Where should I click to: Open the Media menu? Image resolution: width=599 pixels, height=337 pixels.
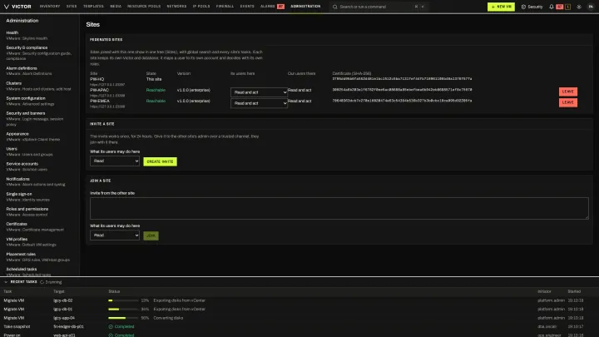coord(116,7)
